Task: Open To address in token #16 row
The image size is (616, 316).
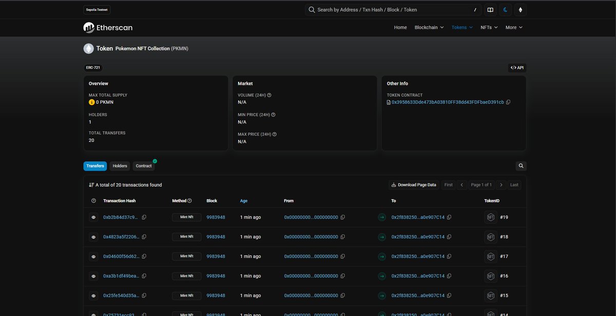Action: (418, 276)
